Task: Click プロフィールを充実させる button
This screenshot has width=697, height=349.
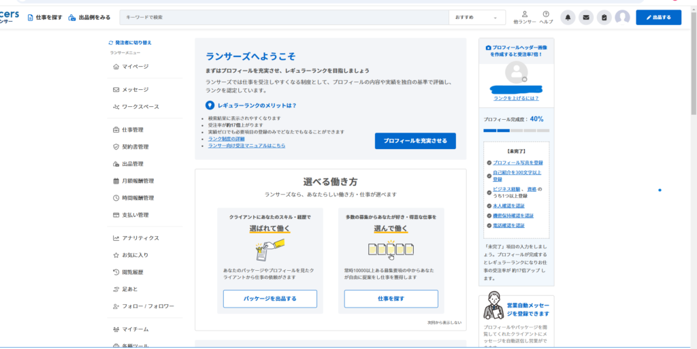Action: pyautogui.click(x=415, y=141)
